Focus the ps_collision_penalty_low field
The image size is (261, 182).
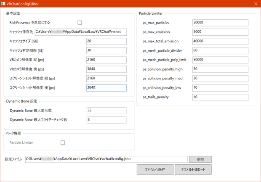pyautogui.click(x=221, y=88)
